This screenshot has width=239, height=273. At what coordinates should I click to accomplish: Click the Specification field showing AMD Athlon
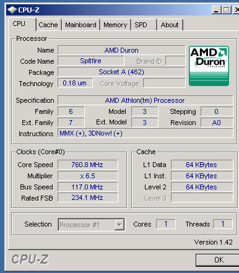145,100
